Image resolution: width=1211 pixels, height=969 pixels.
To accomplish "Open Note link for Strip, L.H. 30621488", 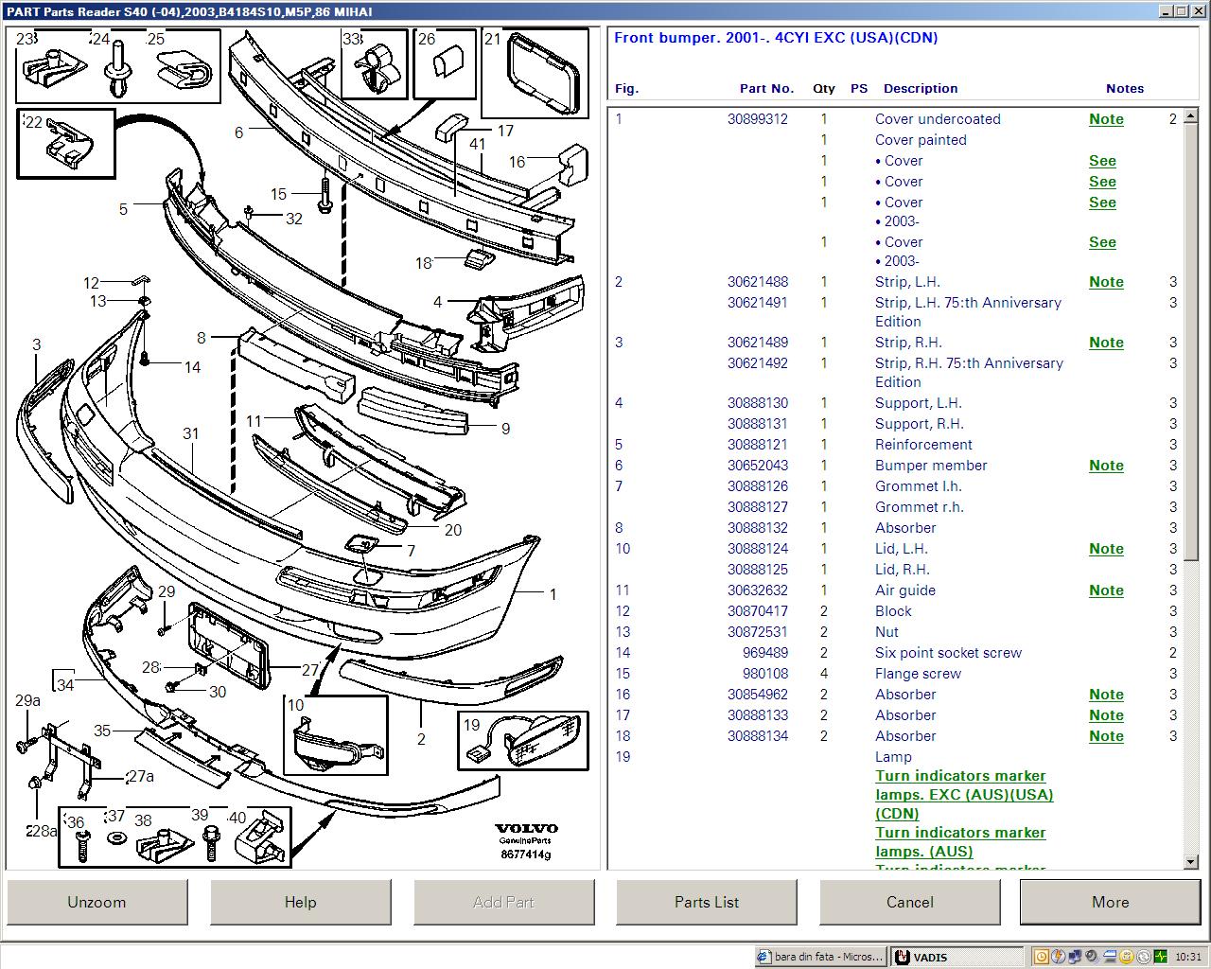I will (1106, 282).
